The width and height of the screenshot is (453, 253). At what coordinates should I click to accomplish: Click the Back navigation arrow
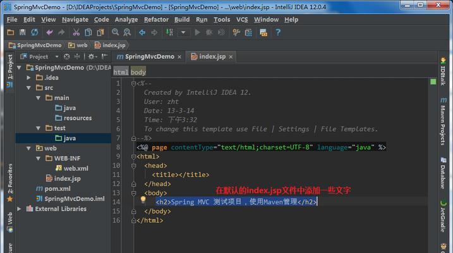coord(142,32)
